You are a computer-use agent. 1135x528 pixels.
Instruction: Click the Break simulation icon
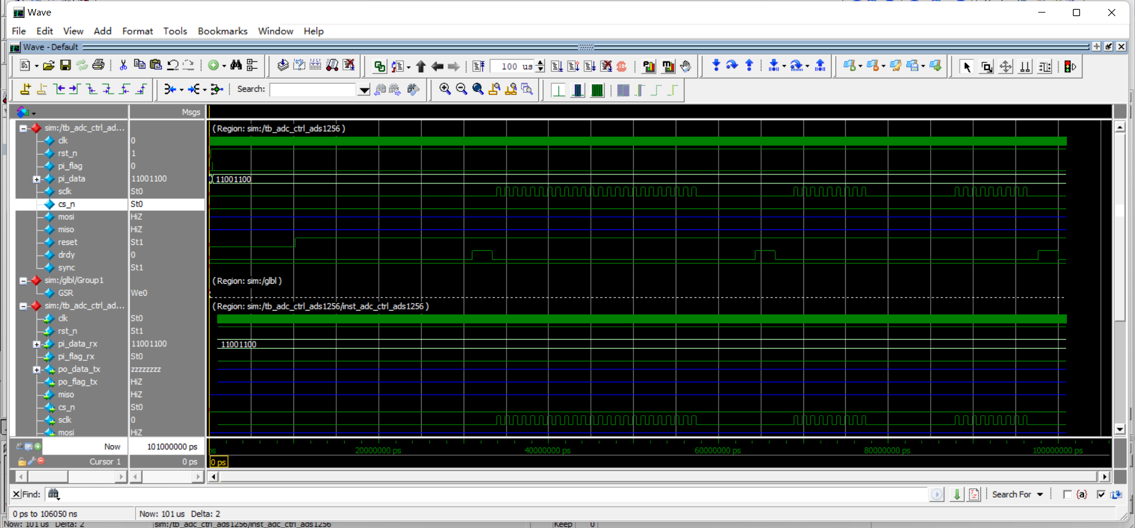pos(606,66)
